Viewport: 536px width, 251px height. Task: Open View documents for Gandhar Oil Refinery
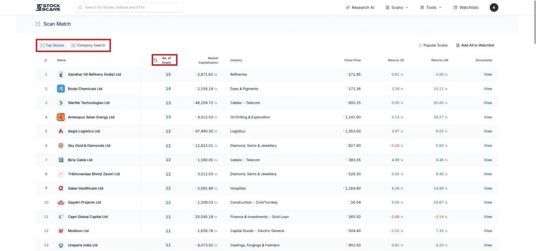tap(488, 75)
